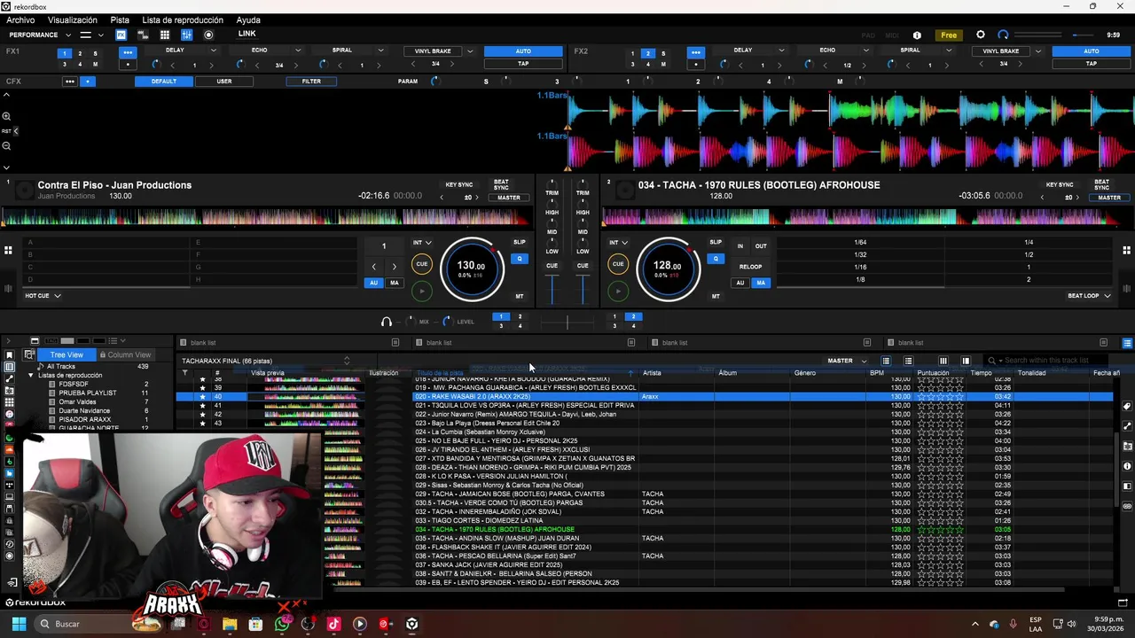Open the info icon beside the Free badge

click(x=917, y=35)
